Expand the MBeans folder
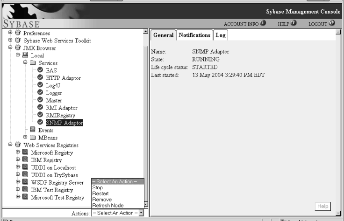344x221 pixels. coord(25,138)
